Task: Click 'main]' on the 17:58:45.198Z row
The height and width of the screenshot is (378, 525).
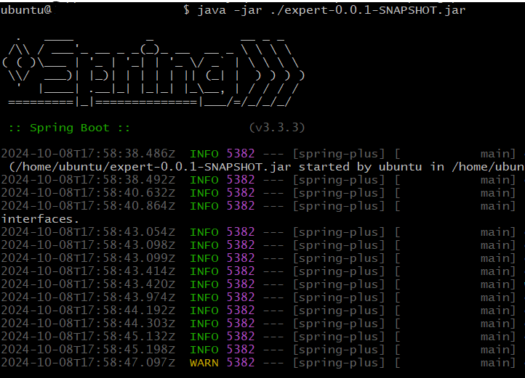Action: click(x=498, y=349)
